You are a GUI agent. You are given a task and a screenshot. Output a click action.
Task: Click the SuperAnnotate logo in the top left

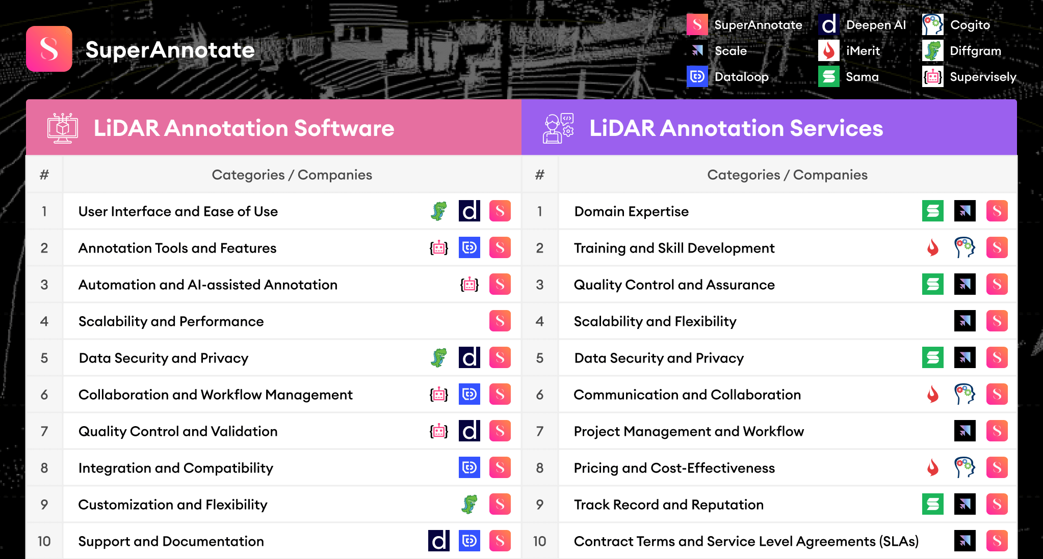pyautogui.click(x=49, y=49)
